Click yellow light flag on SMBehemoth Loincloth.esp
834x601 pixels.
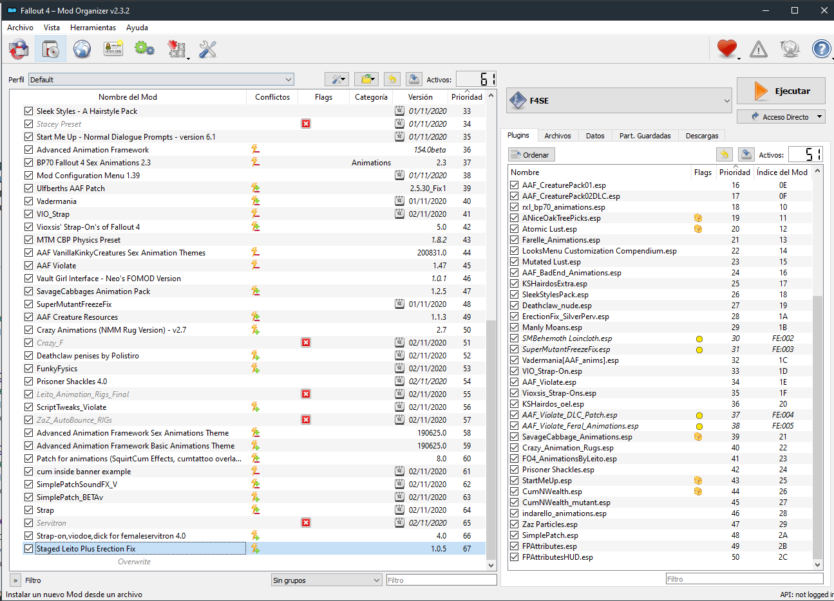pyautogui.click(x=699, y=338)
